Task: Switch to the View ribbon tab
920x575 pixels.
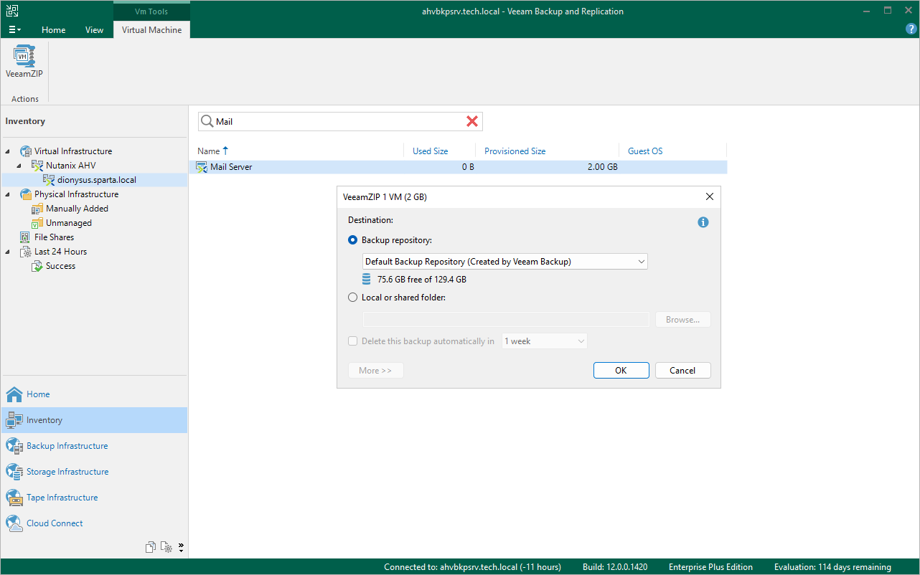Action: coord(94,30)
